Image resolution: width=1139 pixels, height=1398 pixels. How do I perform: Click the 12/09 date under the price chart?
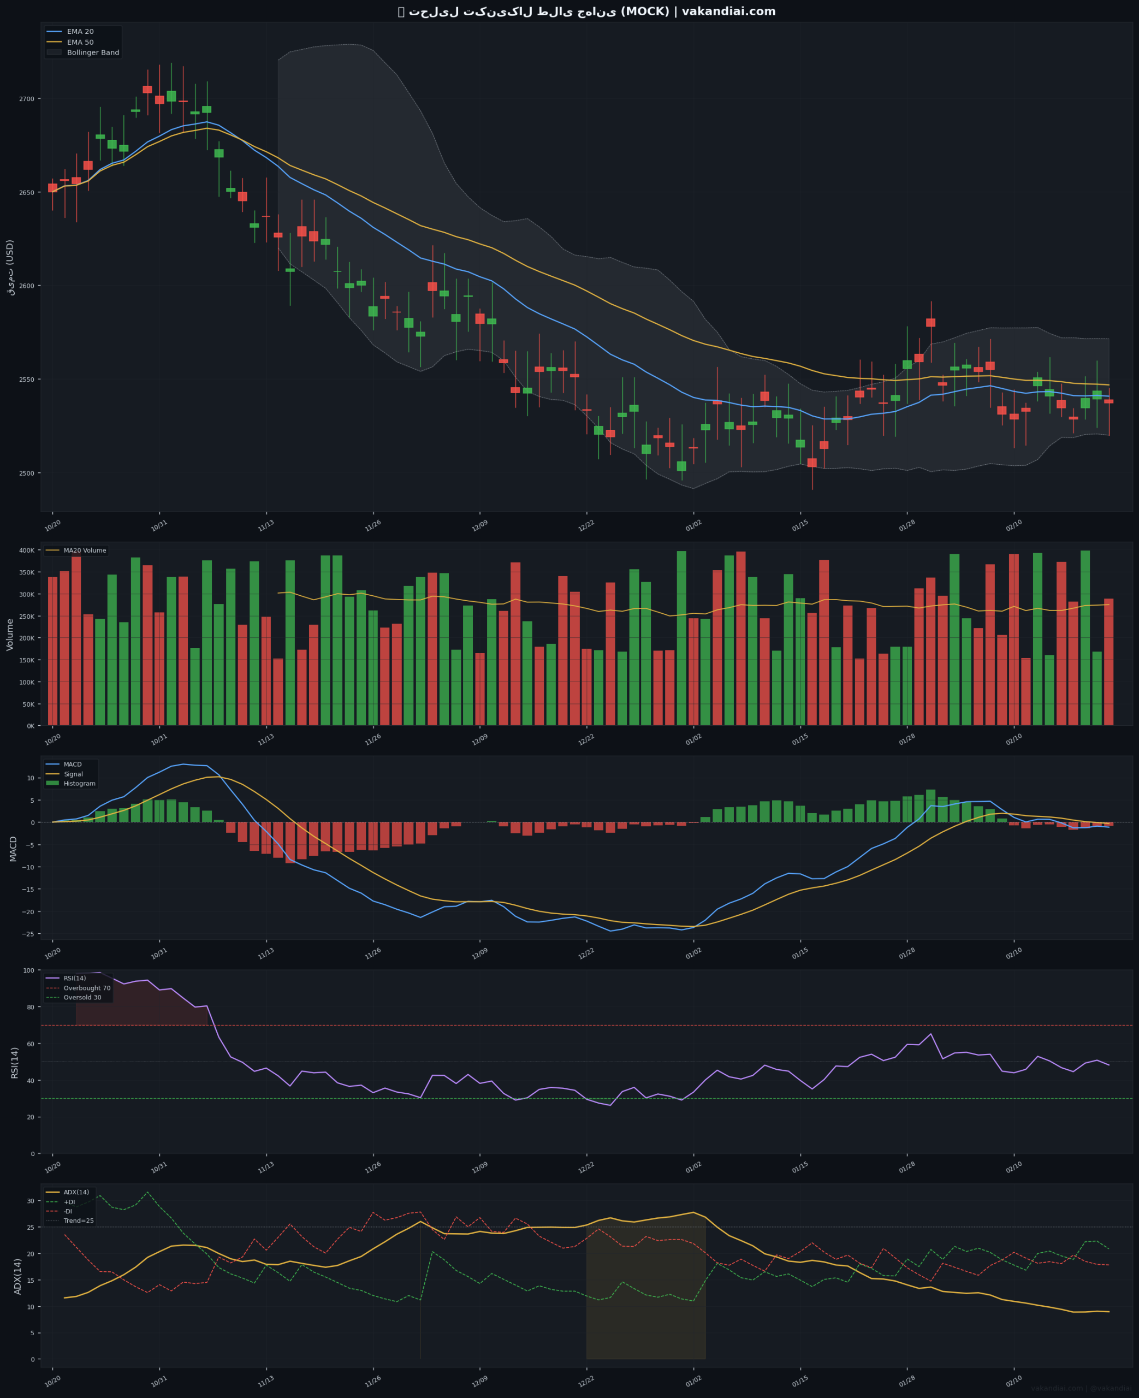480,525
